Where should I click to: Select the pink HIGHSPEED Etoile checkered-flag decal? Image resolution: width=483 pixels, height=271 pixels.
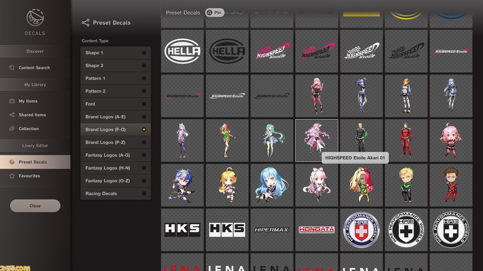coord(272,51)
